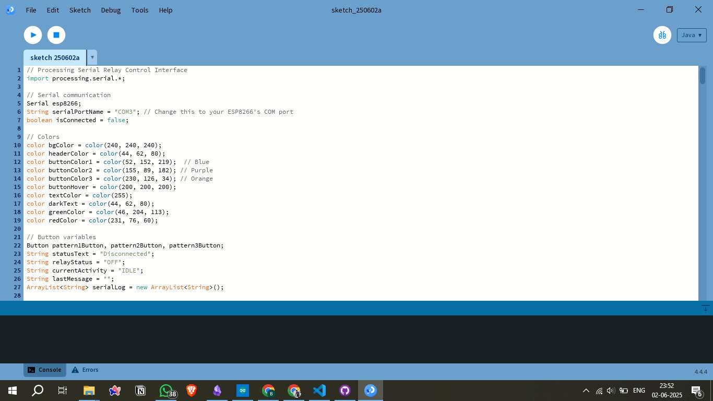Open the Debug menu
The image size is (713, 401).
(111, 10)
